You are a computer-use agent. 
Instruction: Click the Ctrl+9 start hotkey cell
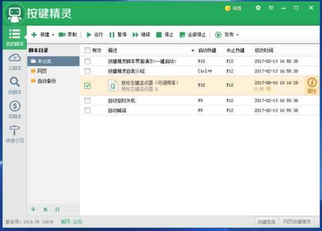coord(205,71)
